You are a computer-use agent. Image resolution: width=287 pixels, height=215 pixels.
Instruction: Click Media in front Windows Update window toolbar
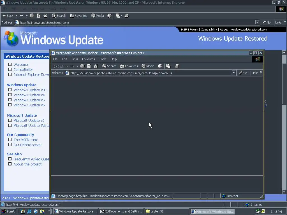pyautogui.click(x=148, y=66)
